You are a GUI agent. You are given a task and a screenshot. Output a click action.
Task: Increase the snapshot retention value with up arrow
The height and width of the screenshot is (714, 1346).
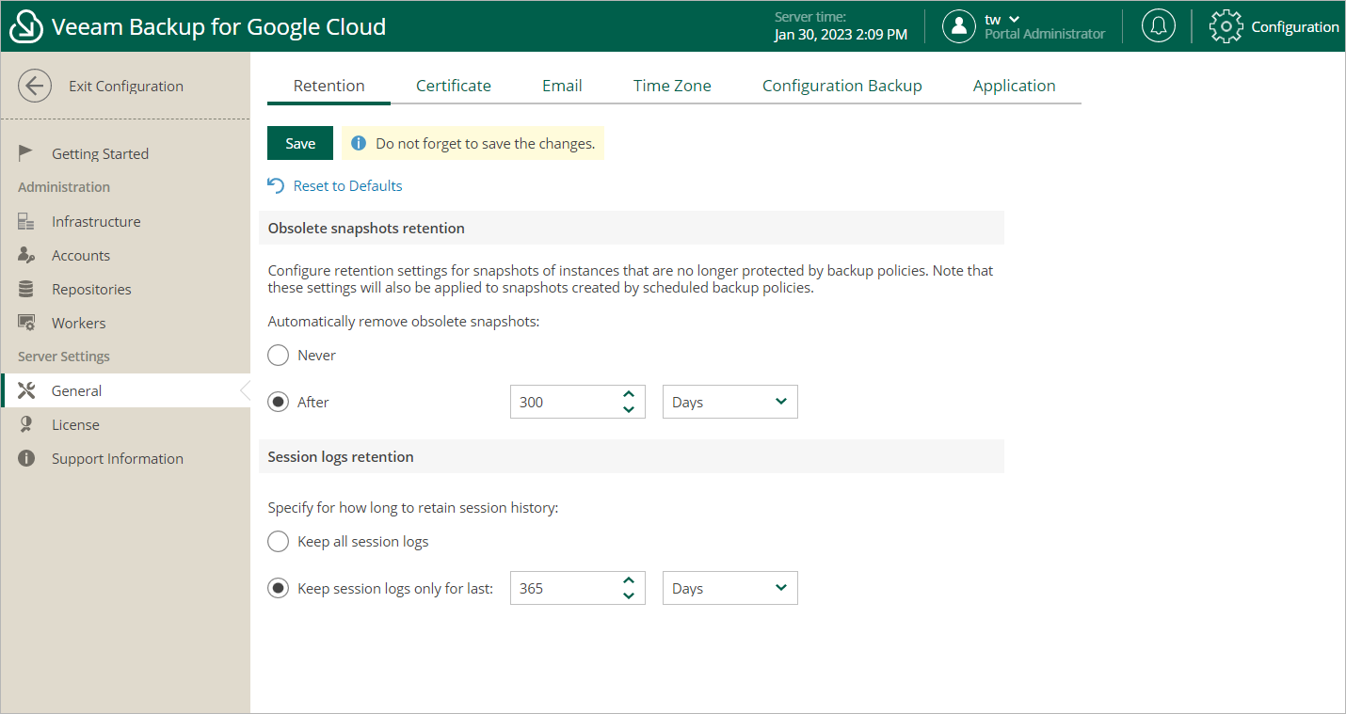click(629, 394)
